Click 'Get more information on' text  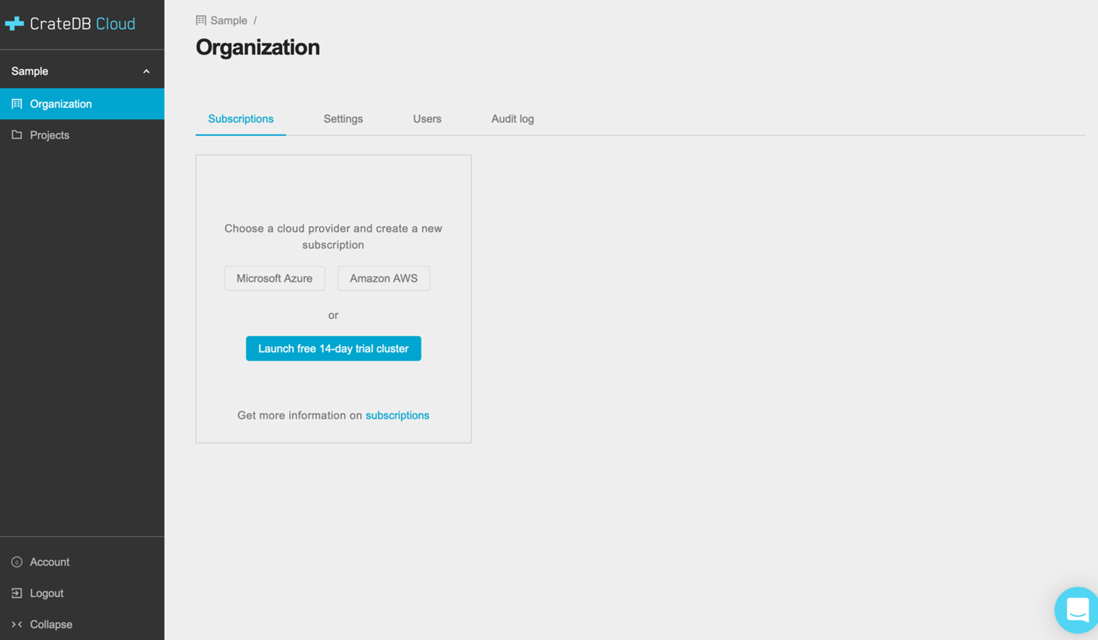point(300,416)
